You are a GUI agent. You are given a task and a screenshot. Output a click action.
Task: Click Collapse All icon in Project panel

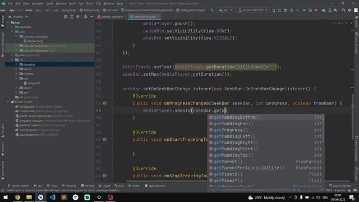(78, 17)
